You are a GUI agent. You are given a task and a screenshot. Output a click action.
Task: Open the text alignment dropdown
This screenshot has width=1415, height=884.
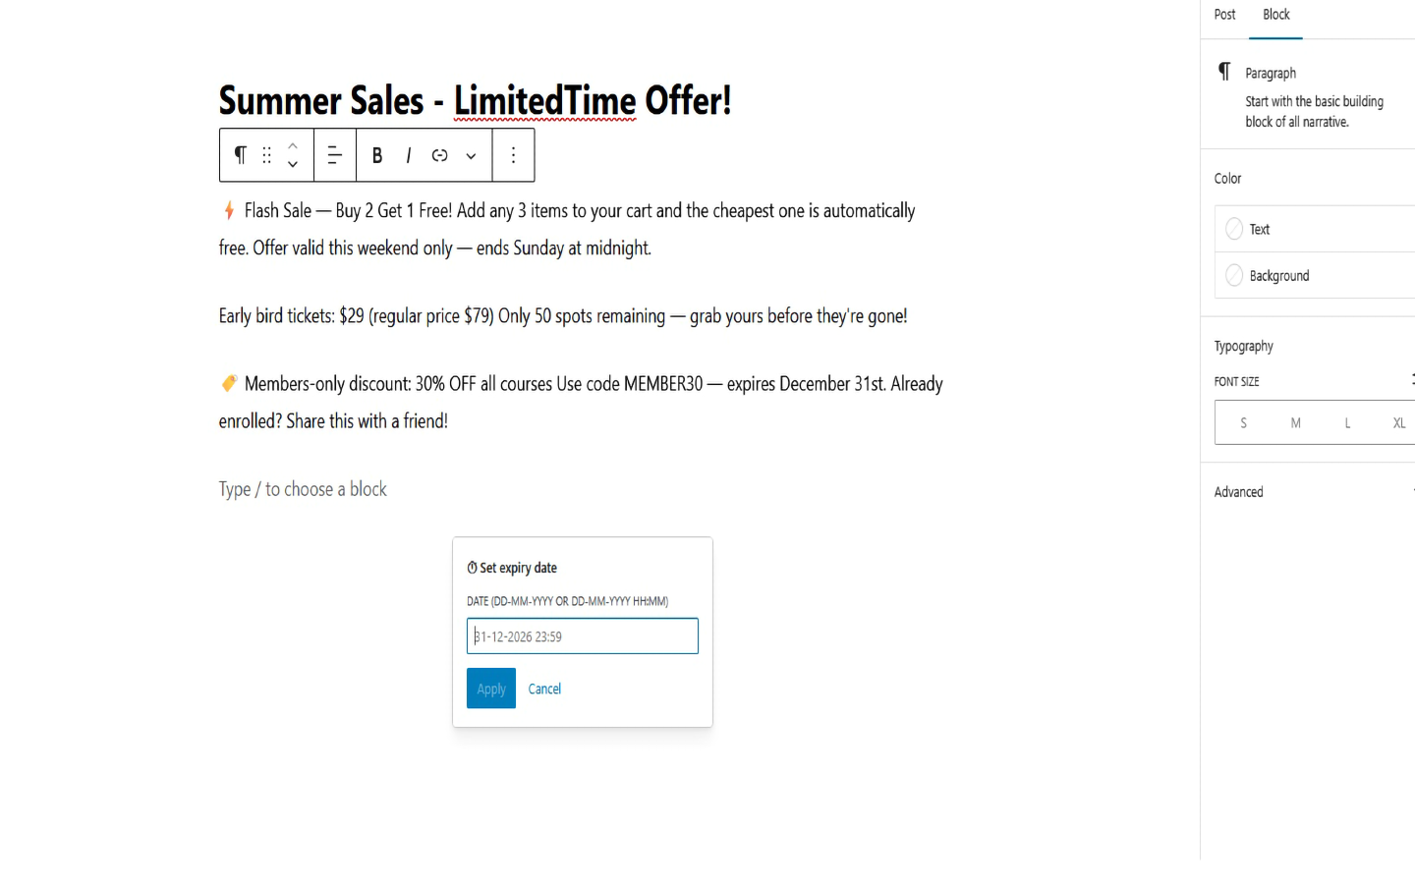click(334, 155)
